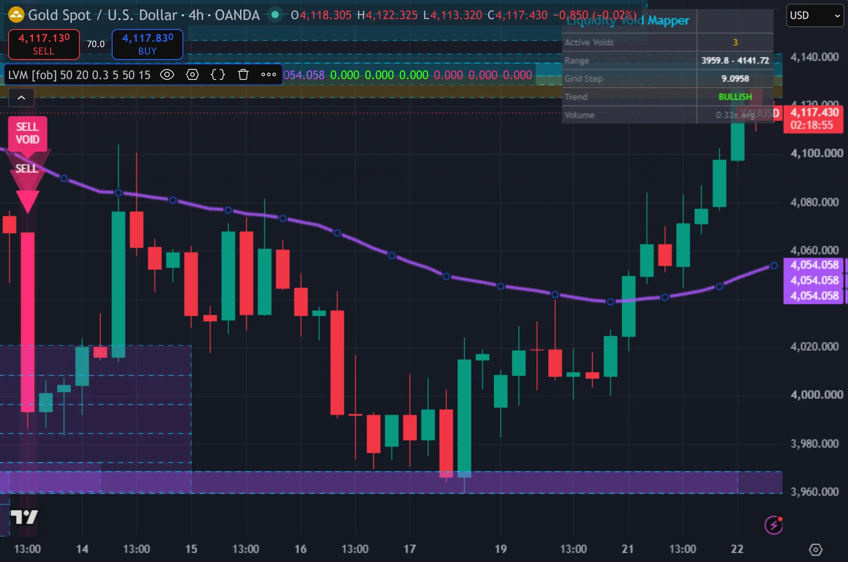Click the time axis label 14
Image resolution: width=848 pixels, height=562 pixels.
82,549
